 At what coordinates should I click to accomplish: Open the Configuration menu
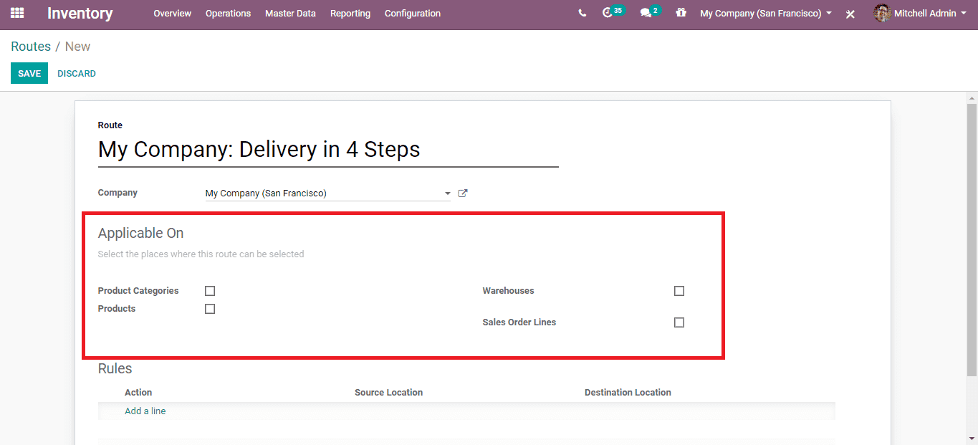[413, 14]
